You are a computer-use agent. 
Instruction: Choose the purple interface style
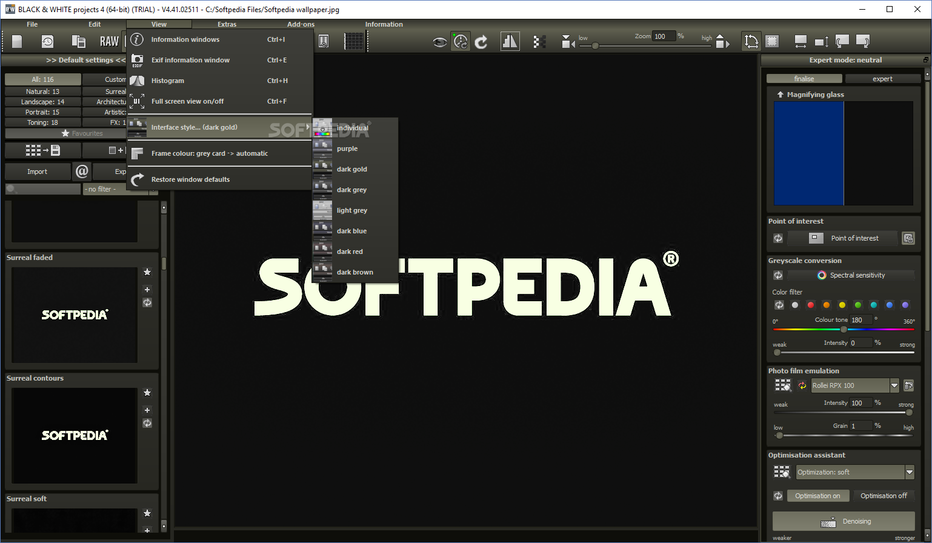[x=355, y=148]
